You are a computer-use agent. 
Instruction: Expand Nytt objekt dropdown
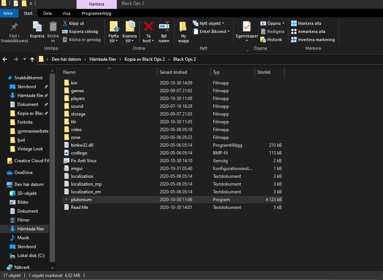point(209,23)
